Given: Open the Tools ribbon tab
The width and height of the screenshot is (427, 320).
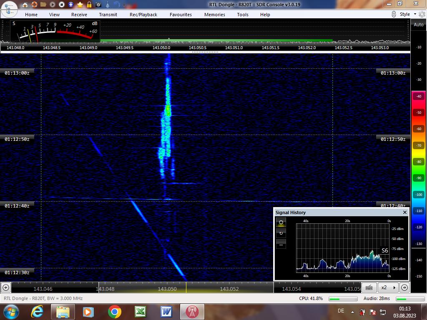Looking at the screenshot, I should click(x=243, y=15).
